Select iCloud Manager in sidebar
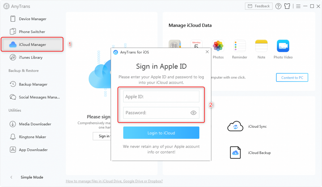322x187 pixels. 32,45
